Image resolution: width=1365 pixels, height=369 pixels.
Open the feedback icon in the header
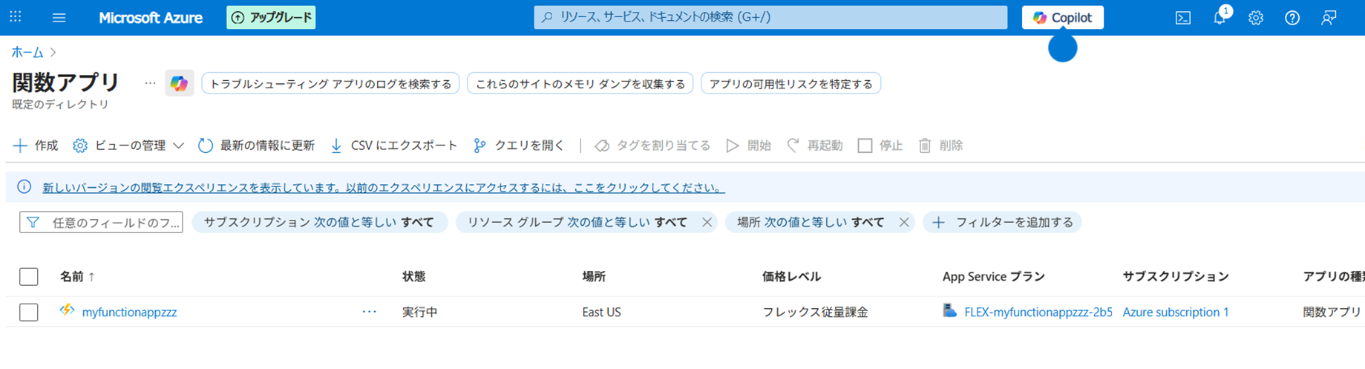tap(1329, 18)
